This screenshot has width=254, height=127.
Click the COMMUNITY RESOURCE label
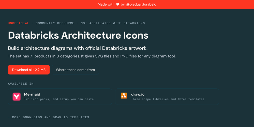tap(55, 23)
